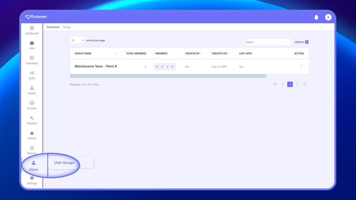Click the Total Members column header

tap(136, 53)
